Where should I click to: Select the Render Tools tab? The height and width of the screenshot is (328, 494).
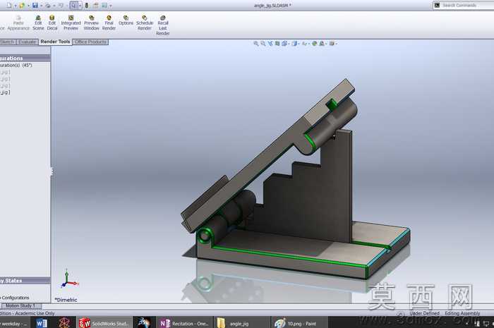pyautogui.click(x=55, y=42)
